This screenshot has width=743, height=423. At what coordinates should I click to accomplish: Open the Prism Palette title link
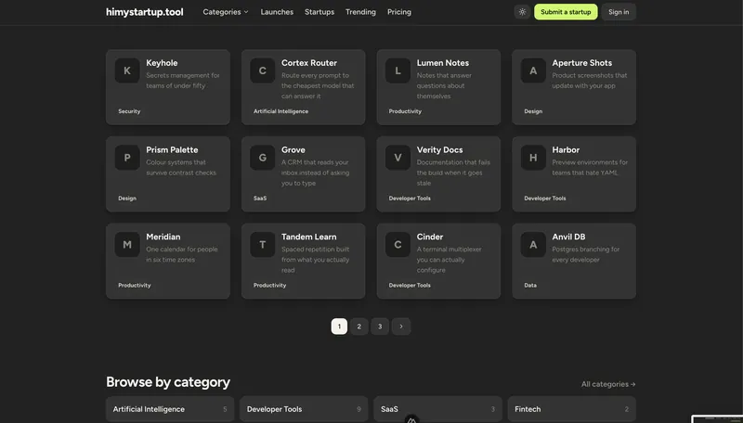pyautogui.click(x=172, y=150)
